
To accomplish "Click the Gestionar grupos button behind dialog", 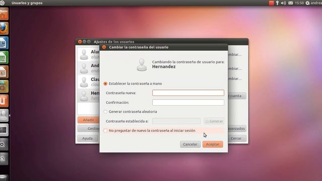I will point(89,129).
